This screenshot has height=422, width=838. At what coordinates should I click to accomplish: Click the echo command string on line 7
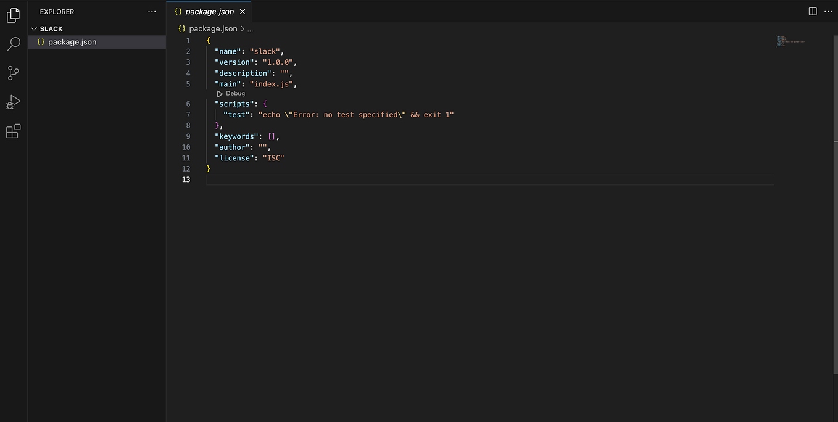(x=356, y=115)
